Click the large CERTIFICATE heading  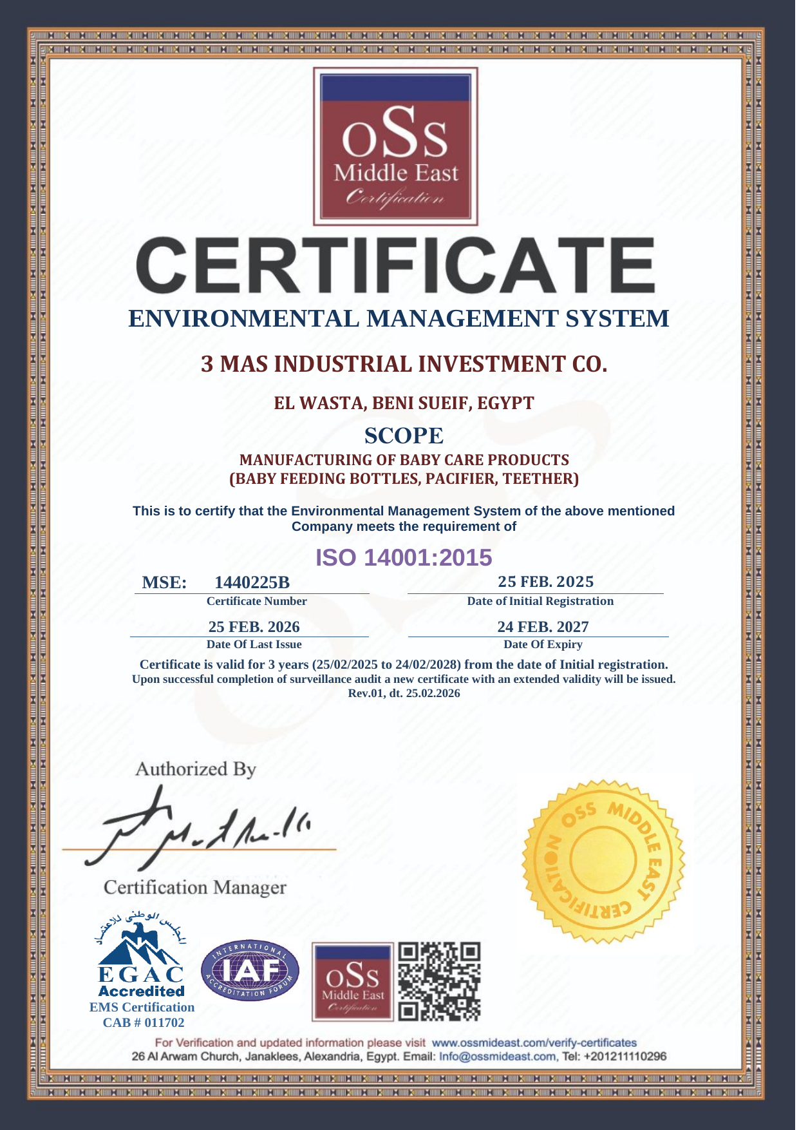396,265
